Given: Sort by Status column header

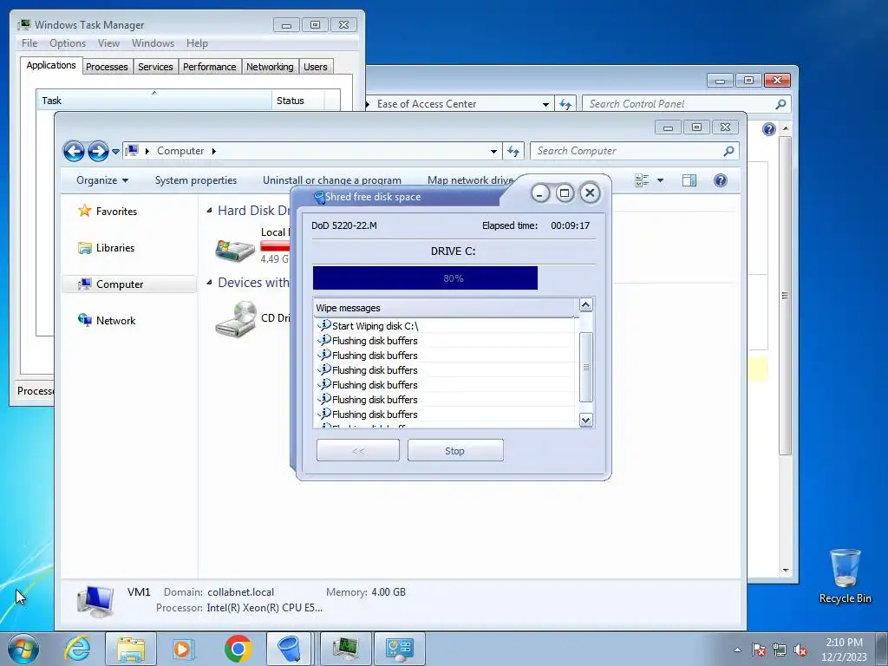Looking at the screenshot, I should [x=298, y=101].
